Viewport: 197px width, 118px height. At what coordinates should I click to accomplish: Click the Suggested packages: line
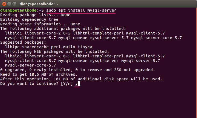(23, 42)
